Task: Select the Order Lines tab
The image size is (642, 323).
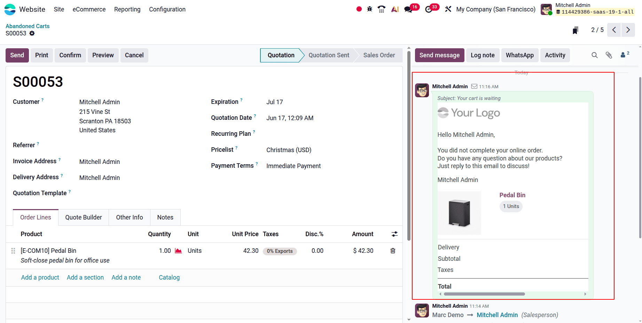Action: 36,217
